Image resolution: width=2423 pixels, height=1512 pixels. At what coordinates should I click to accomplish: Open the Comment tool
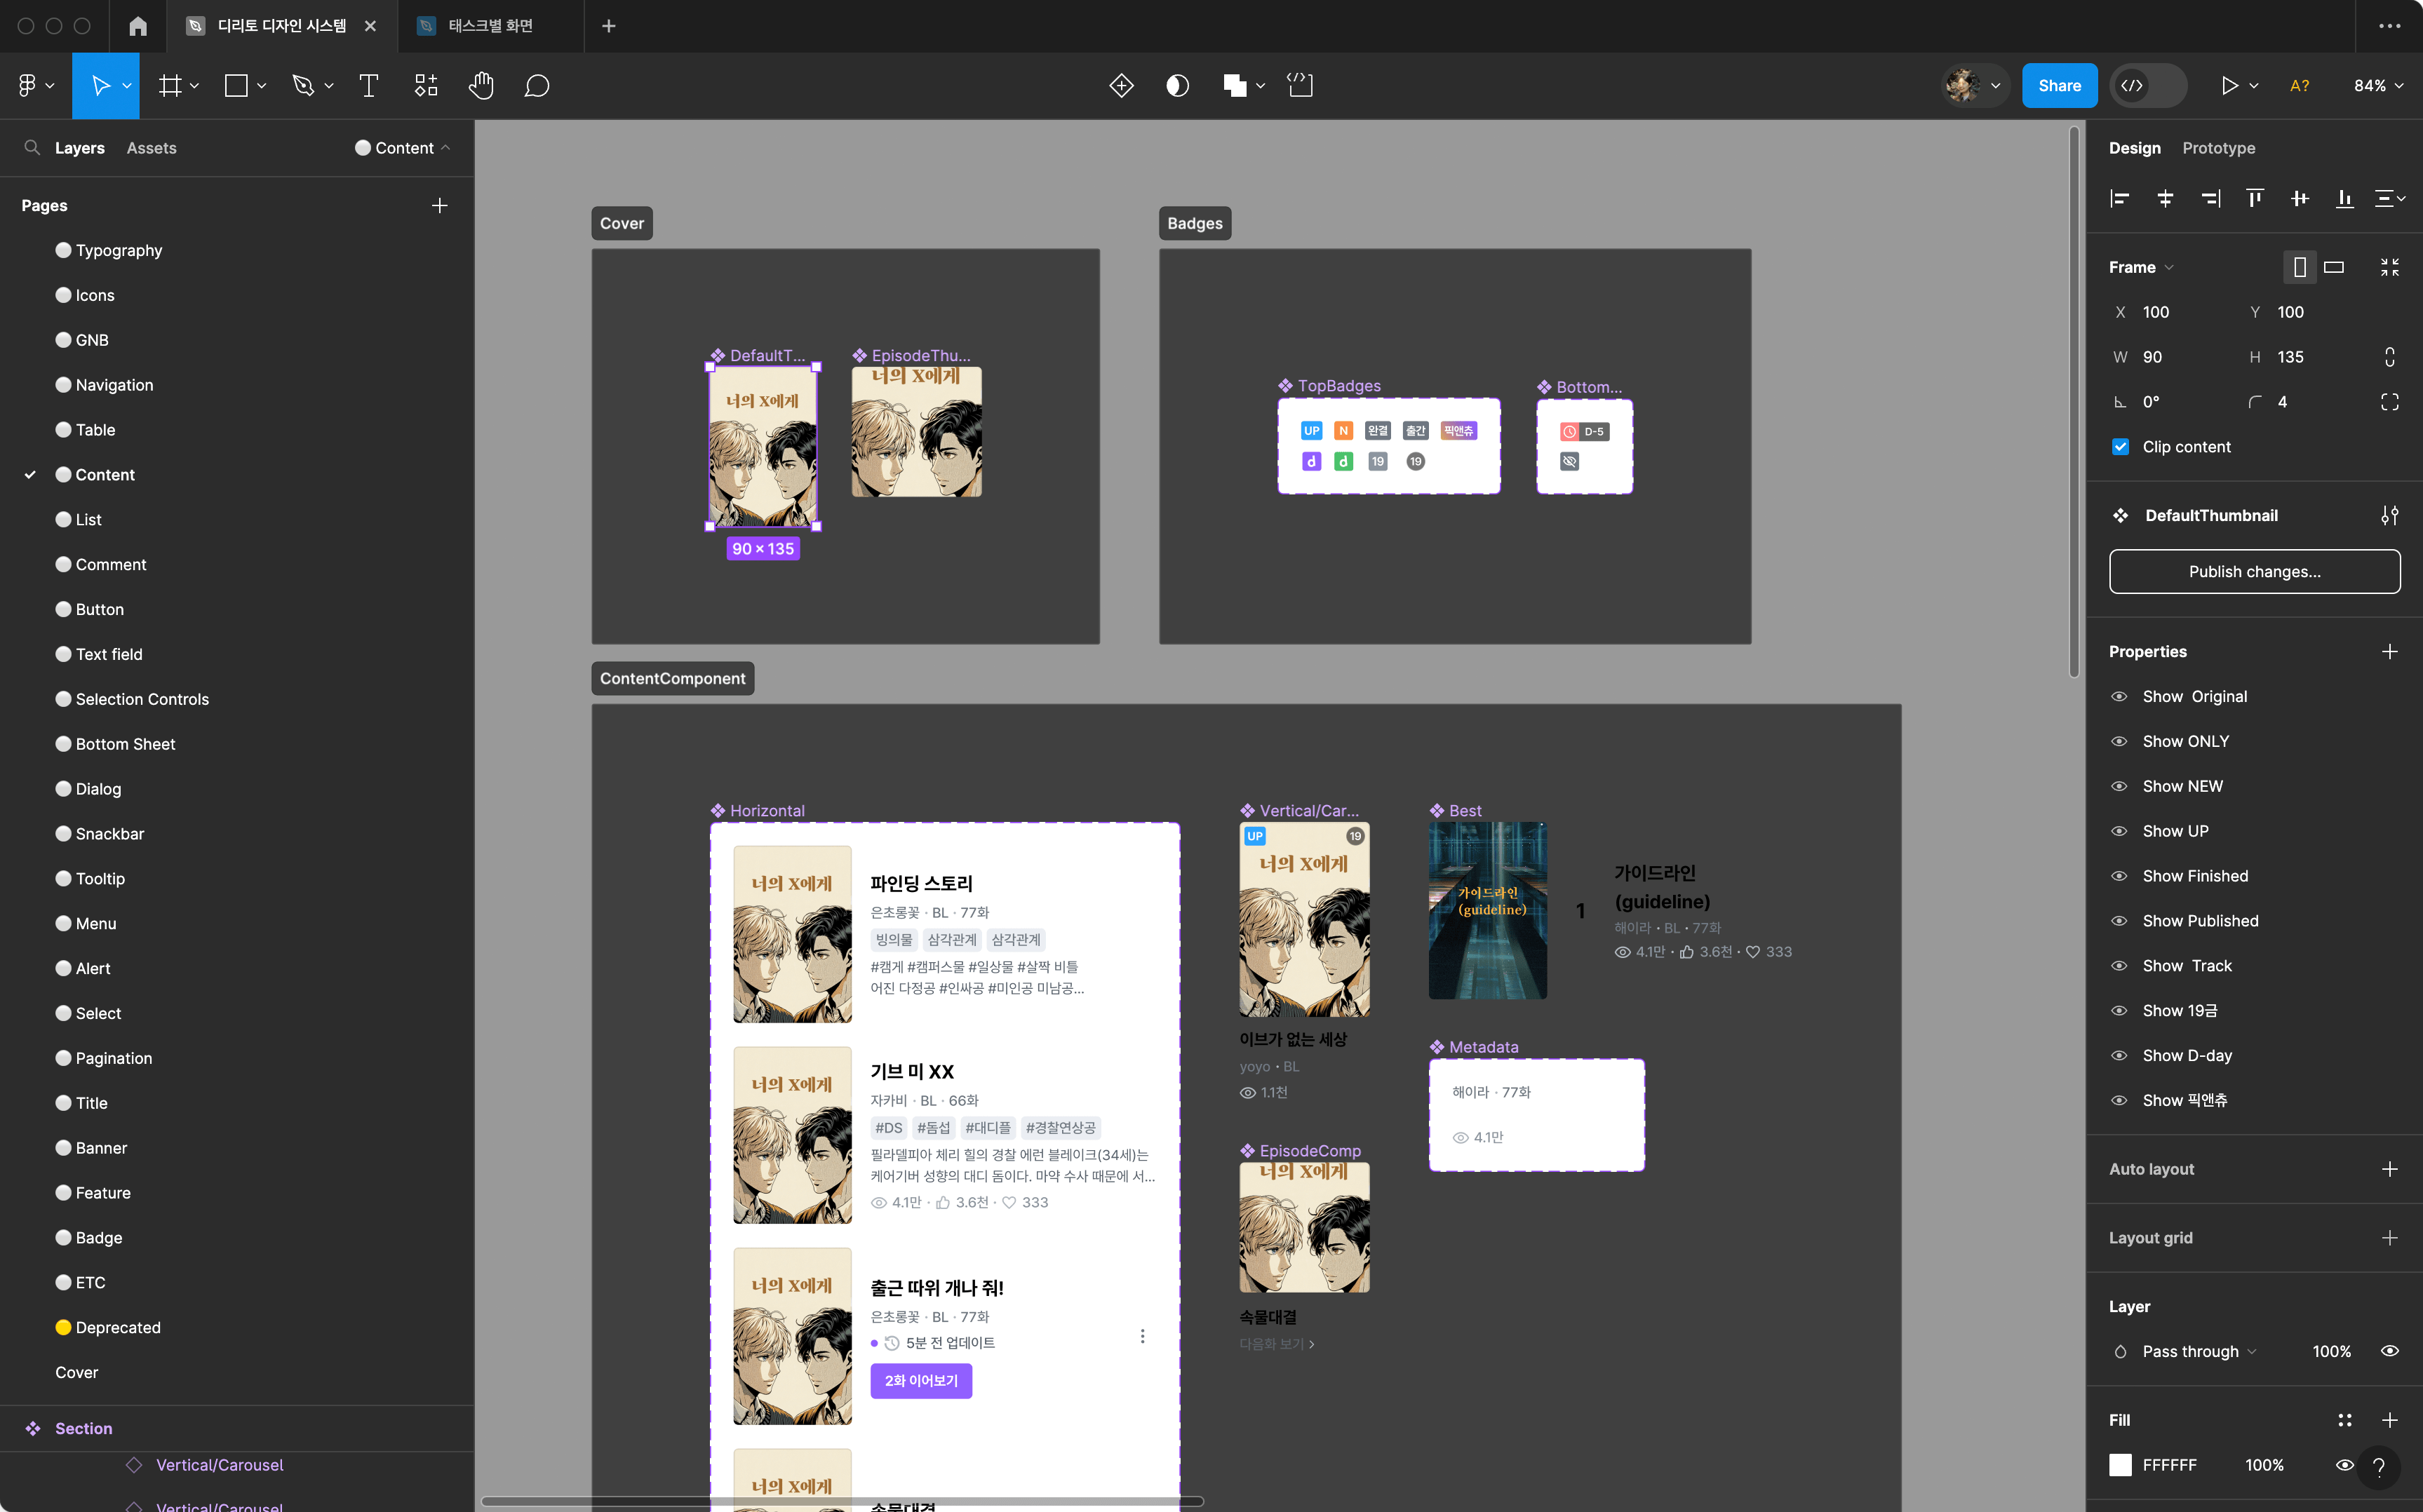pos(537,86)
